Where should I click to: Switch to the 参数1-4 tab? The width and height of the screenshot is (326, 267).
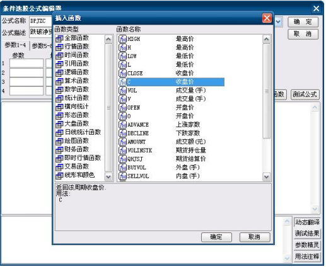[15, 45]
